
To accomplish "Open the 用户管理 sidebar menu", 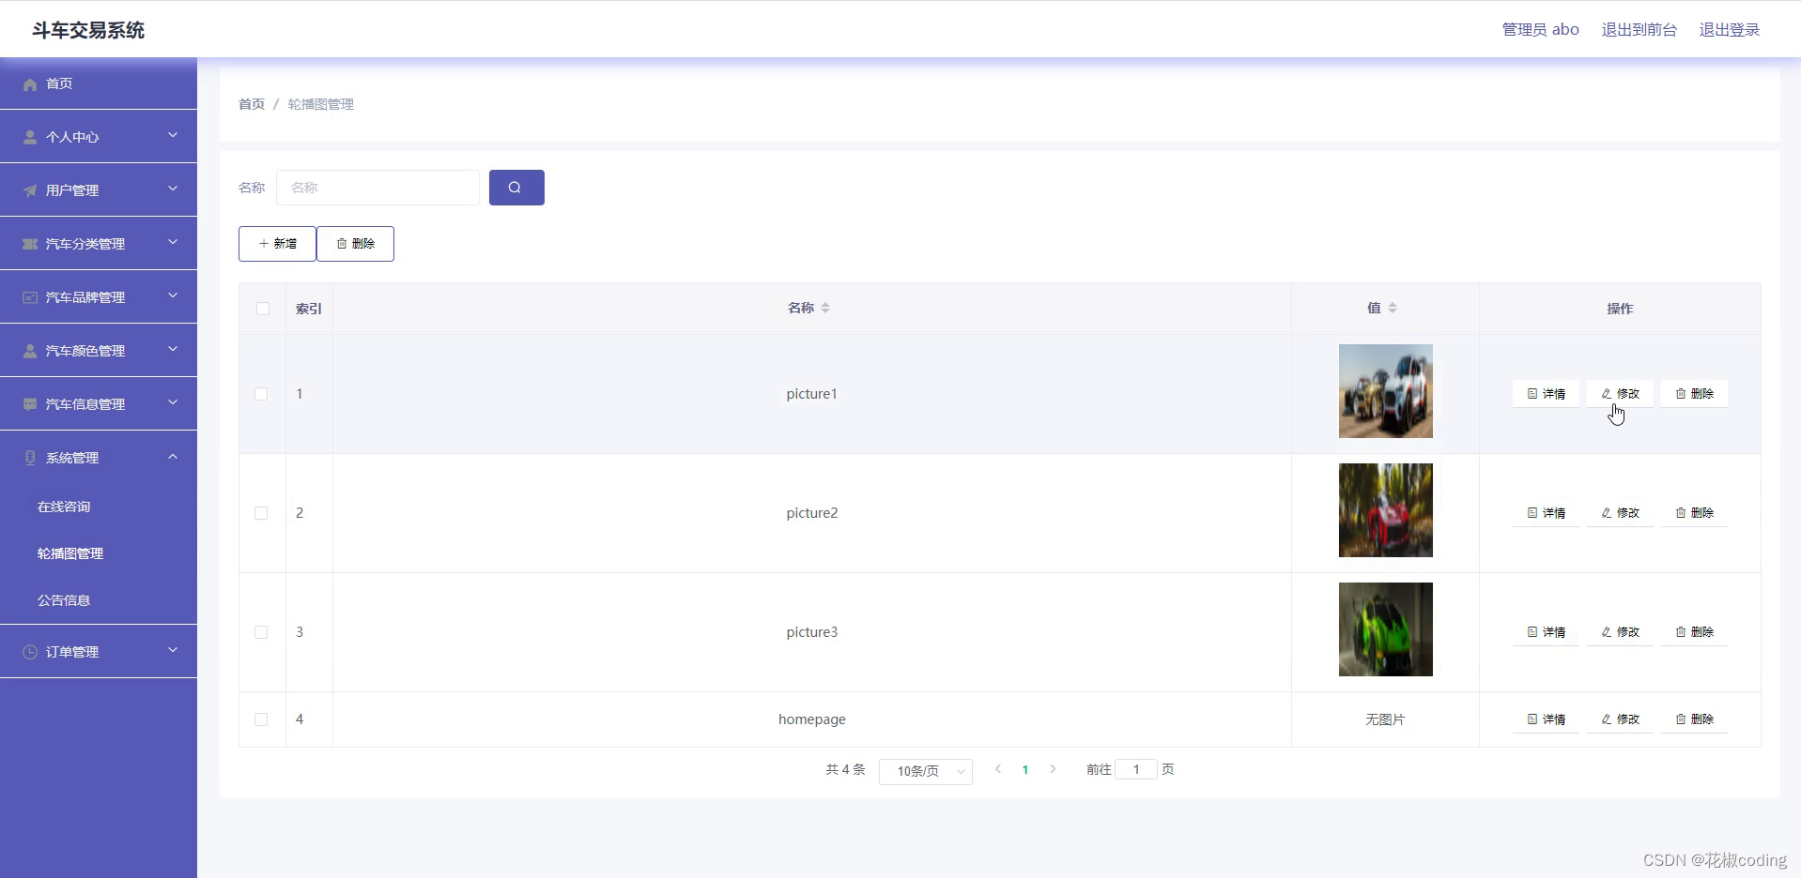I will click(x=99, y=190).
